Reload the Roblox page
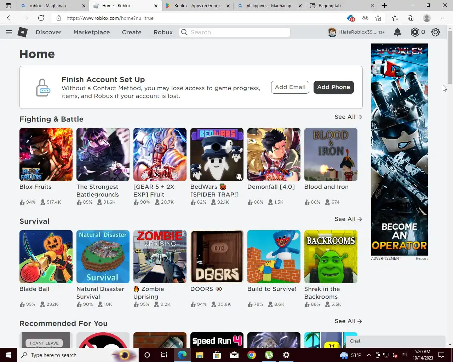 (x=41, y=18)
